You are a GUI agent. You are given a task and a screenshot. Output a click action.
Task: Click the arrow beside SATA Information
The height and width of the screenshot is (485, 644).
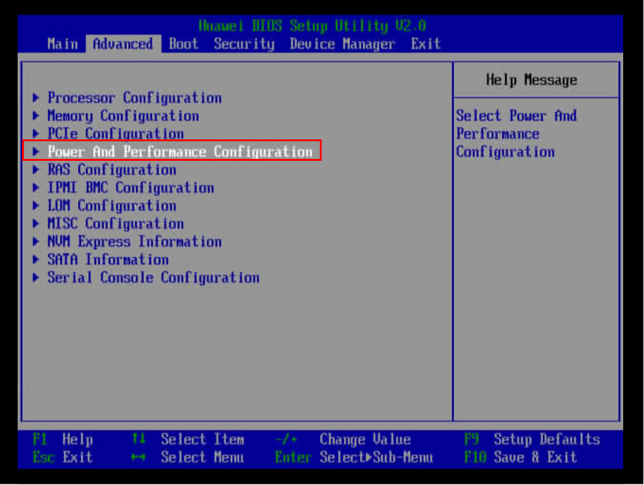(36, 260)
